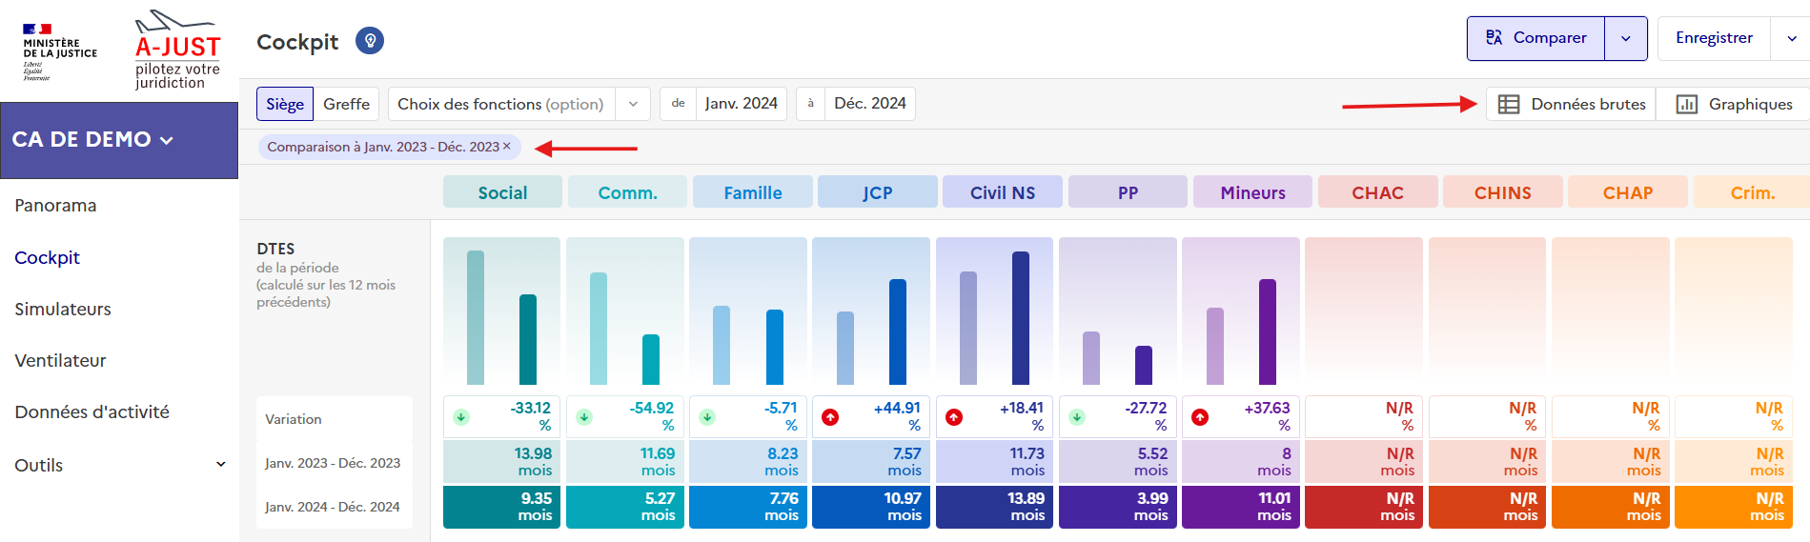The height and width of the screenshot is (542, 1810).
Task: Click the red up arrow in JCP variation
Action: click(830, 417)
